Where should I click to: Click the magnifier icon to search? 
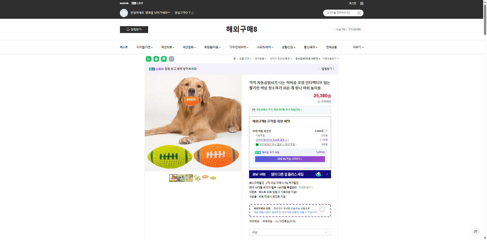click(x=359, y=13)
